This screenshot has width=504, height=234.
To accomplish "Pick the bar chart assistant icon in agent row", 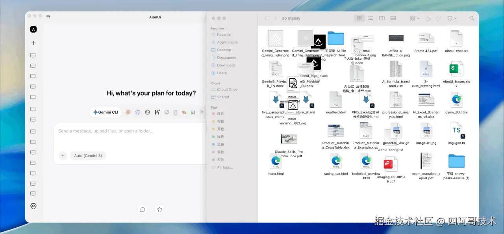I will [x=193, y=112].
